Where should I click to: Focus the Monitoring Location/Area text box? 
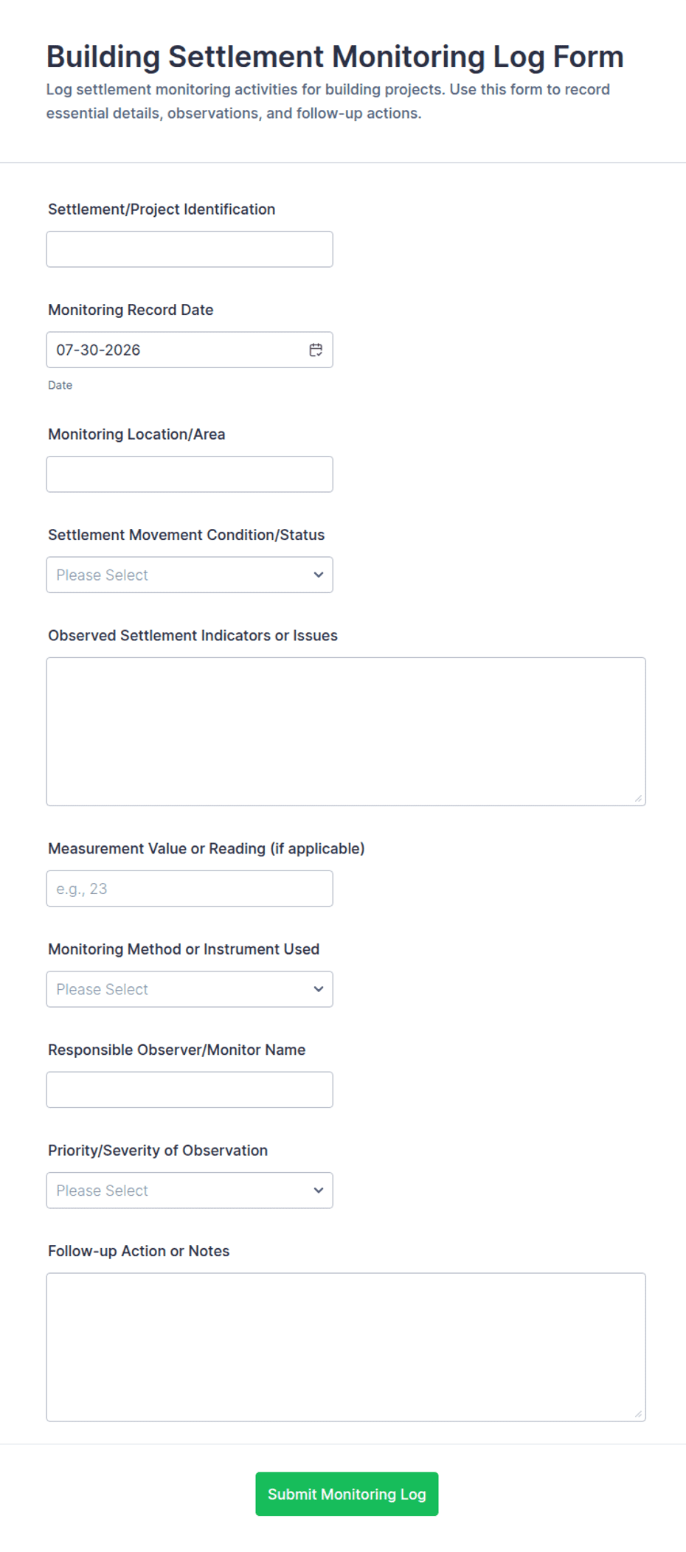tap(190, 474)
